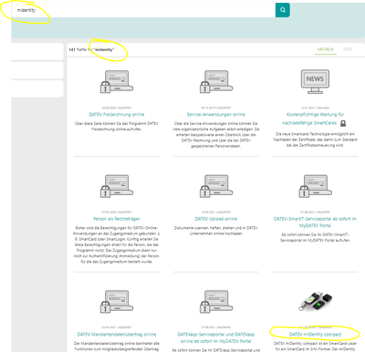Screen dimensions: 365x352
Task: Open the Person als Rechteträger link
Action: coord(117,219)
